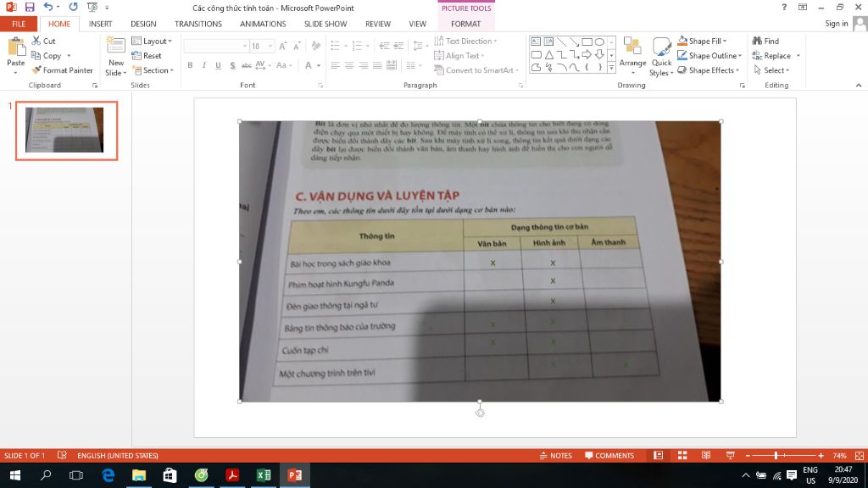Viewport: 868px width, 488px height.
Task: Click Replace in the Editing group
Action: 771,55
